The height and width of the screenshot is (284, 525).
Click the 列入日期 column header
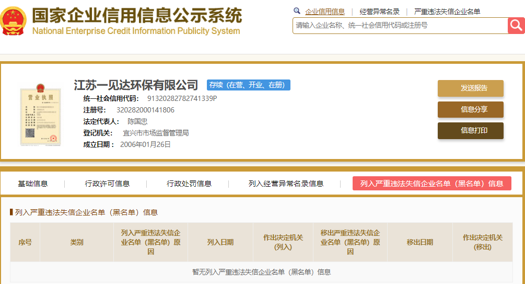[x=220, y=242]
